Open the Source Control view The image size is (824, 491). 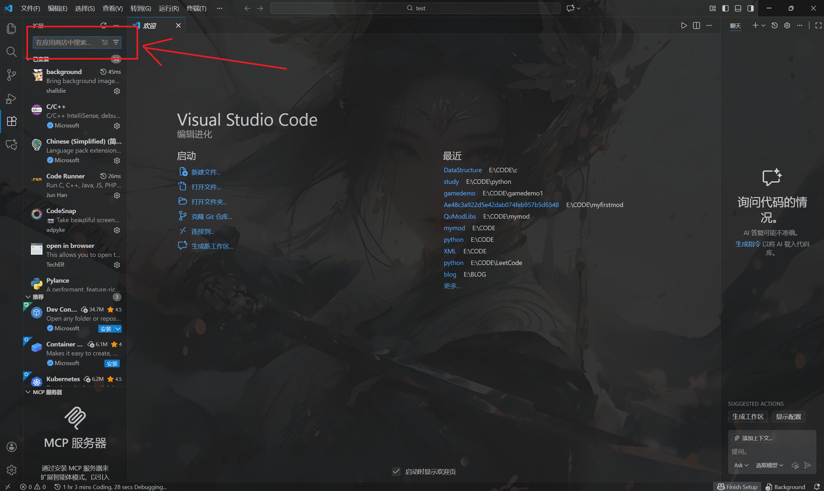[x=11, y=75]
